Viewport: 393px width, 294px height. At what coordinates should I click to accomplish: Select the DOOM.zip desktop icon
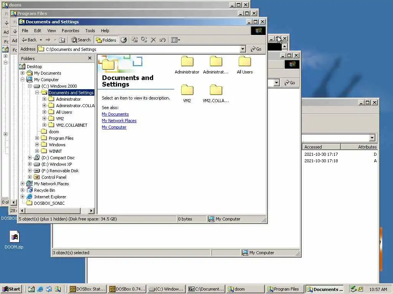pos(14,240)
